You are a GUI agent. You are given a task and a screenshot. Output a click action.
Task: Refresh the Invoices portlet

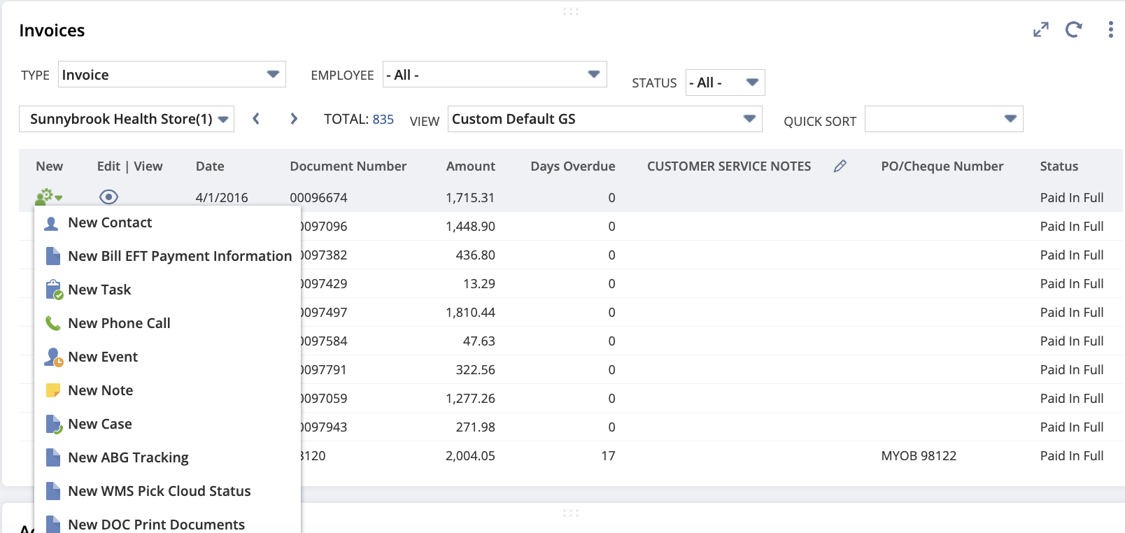(1073, 29)
